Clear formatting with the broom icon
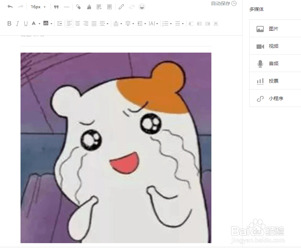The image size is (301, 251). pyautogui.click(x=89, y=7)
